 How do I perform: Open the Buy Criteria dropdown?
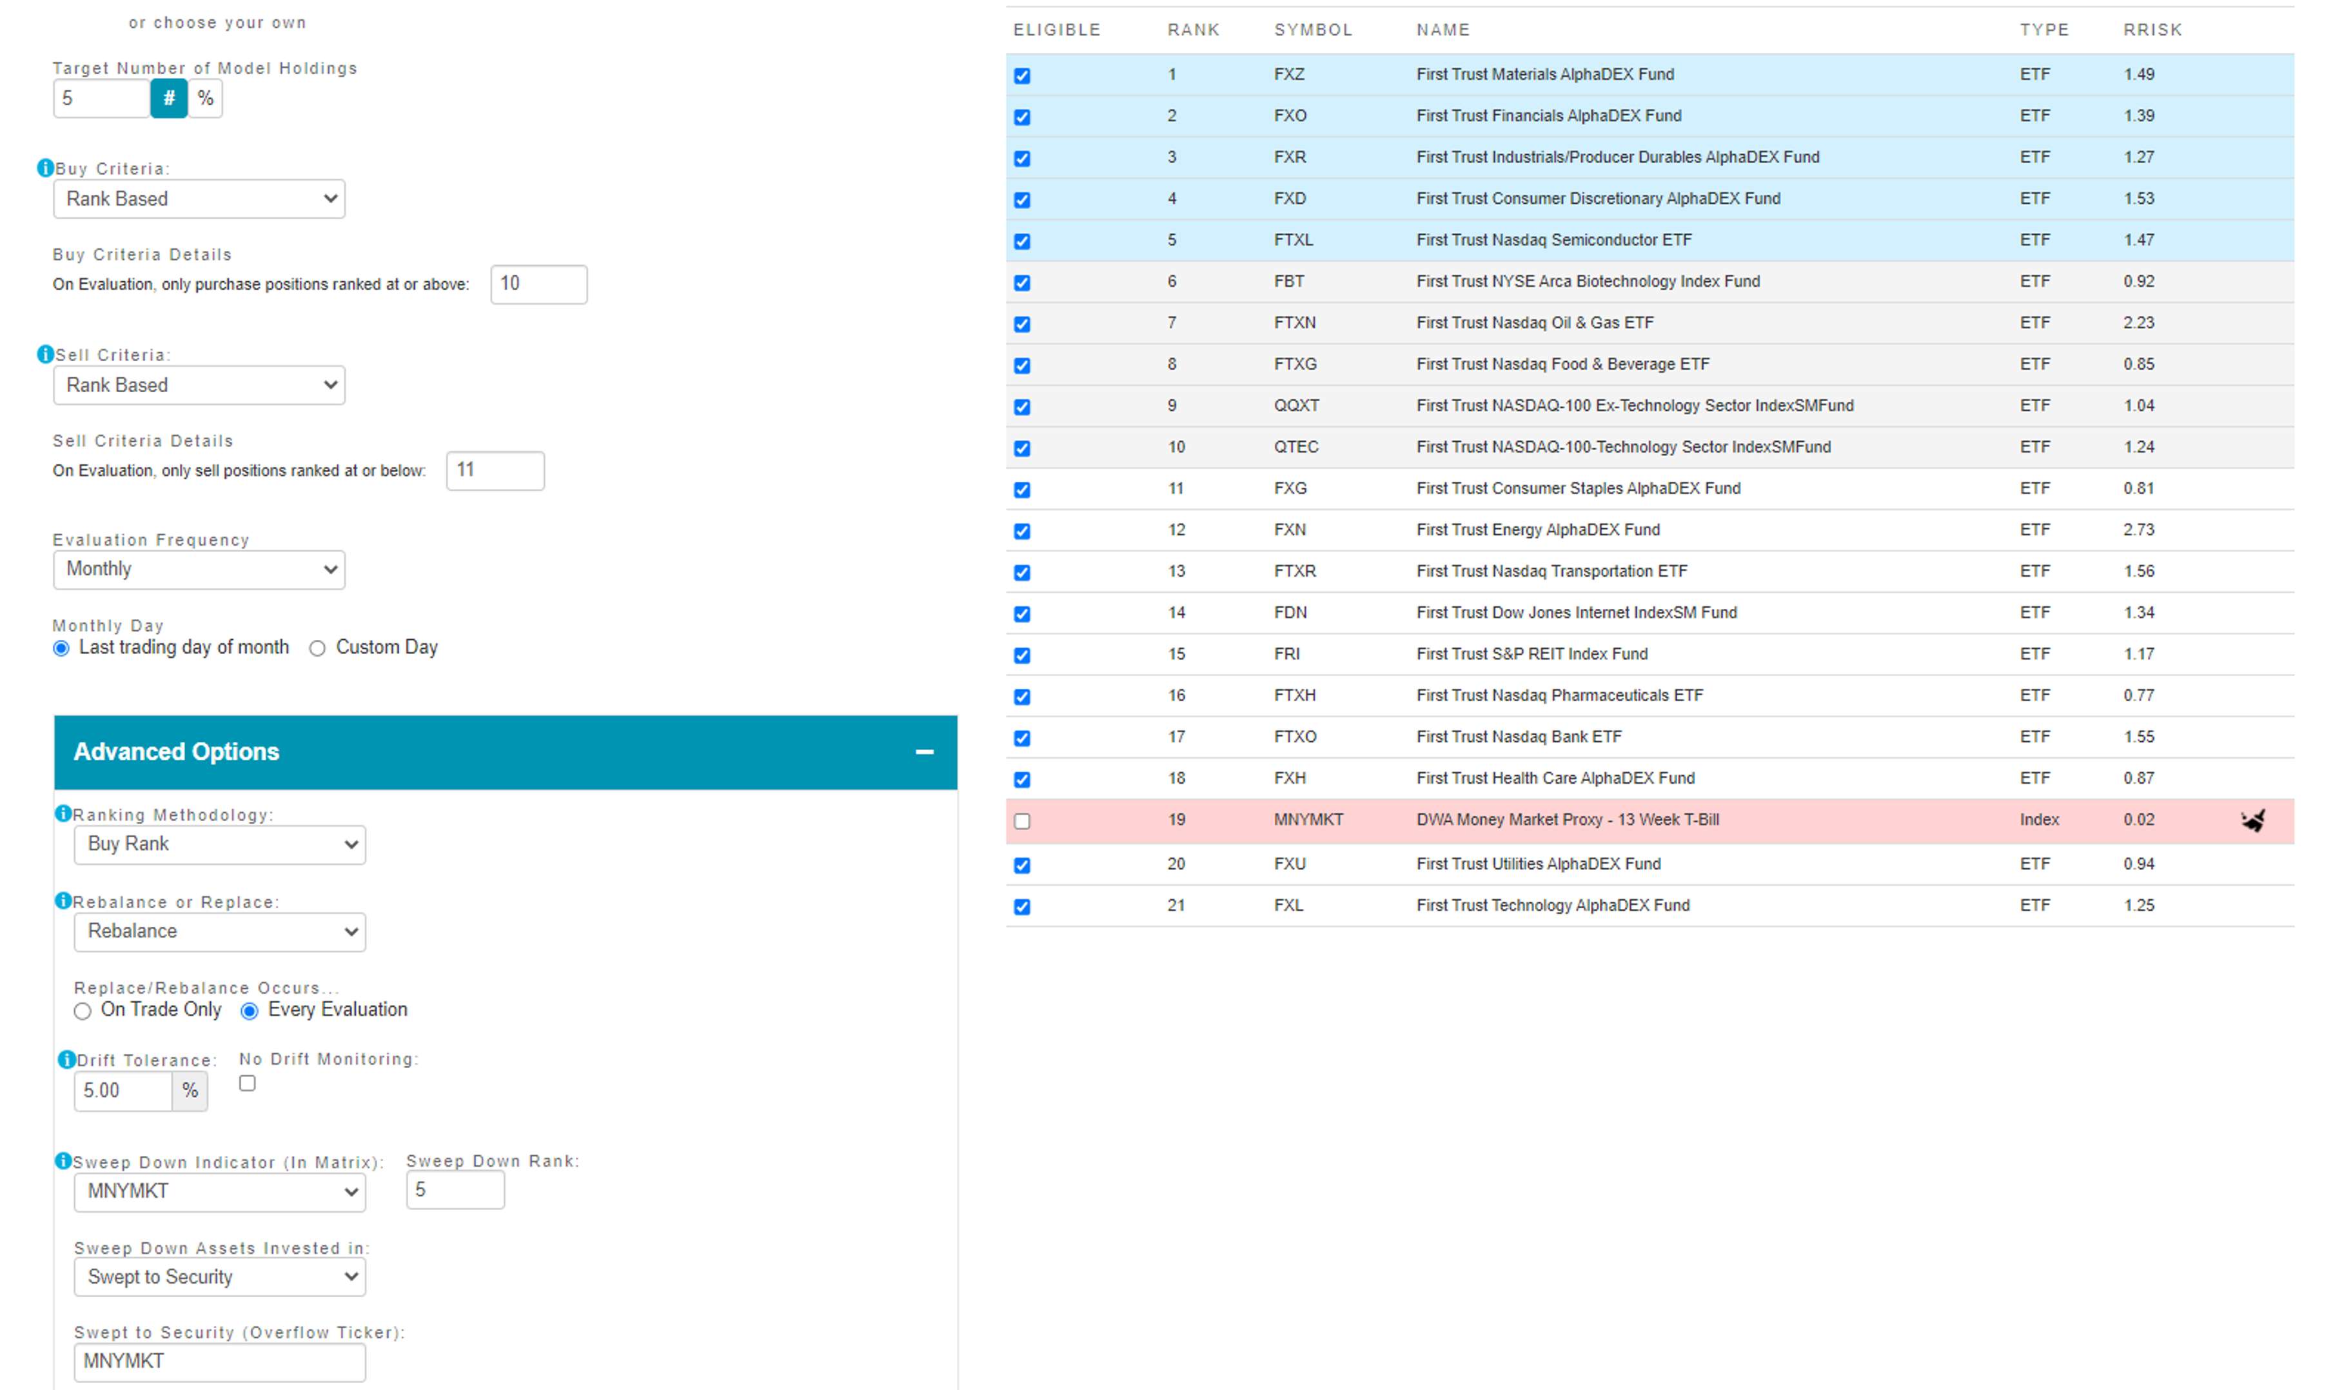point(199,199)
